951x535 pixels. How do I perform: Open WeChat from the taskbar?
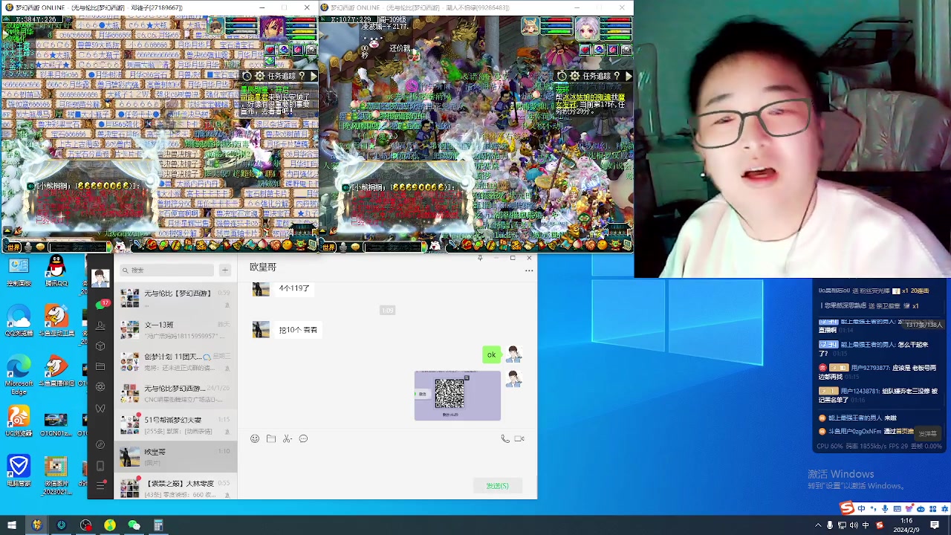pyautogui.click(x=134, y=525)
